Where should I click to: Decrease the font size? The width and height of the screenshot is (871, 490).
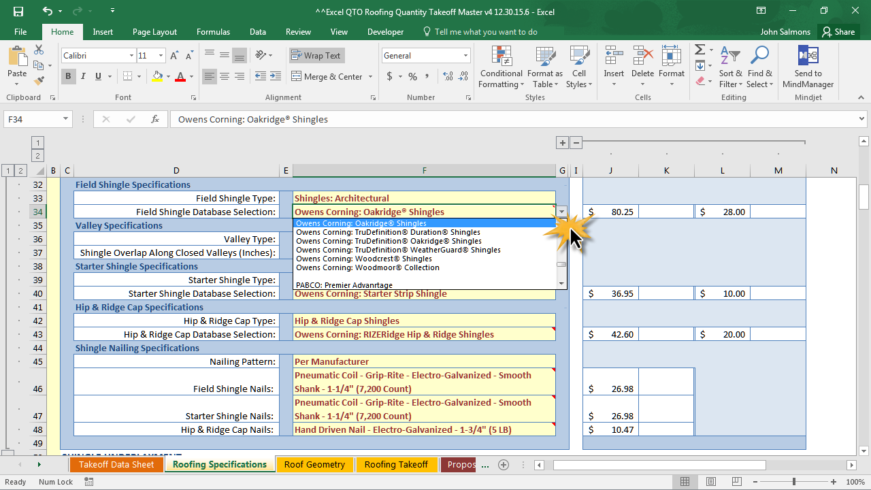tap(188, 55)
